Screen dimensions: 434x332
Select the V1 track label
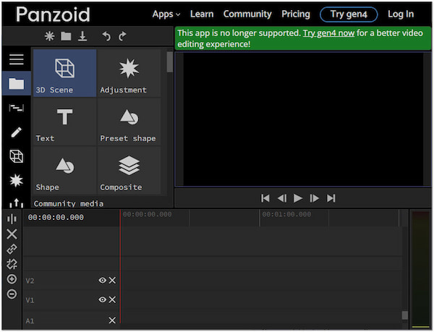point(30,300)
